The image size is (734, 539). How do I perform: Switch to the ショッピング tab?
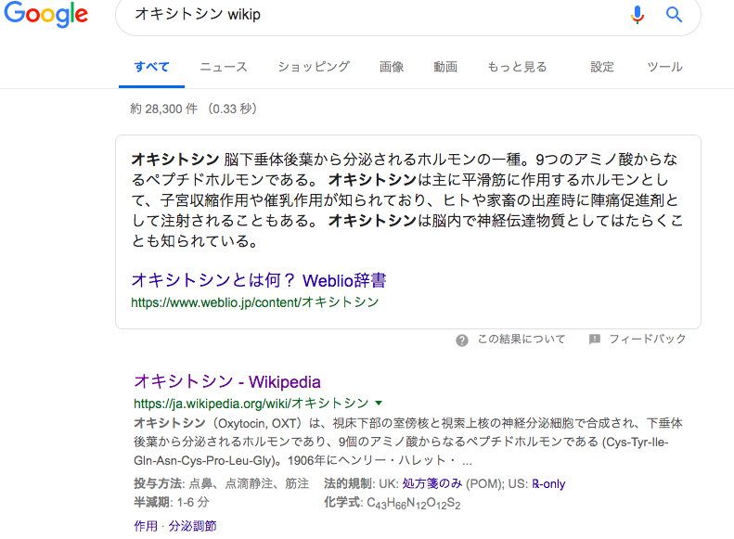[x=314, y=67]
